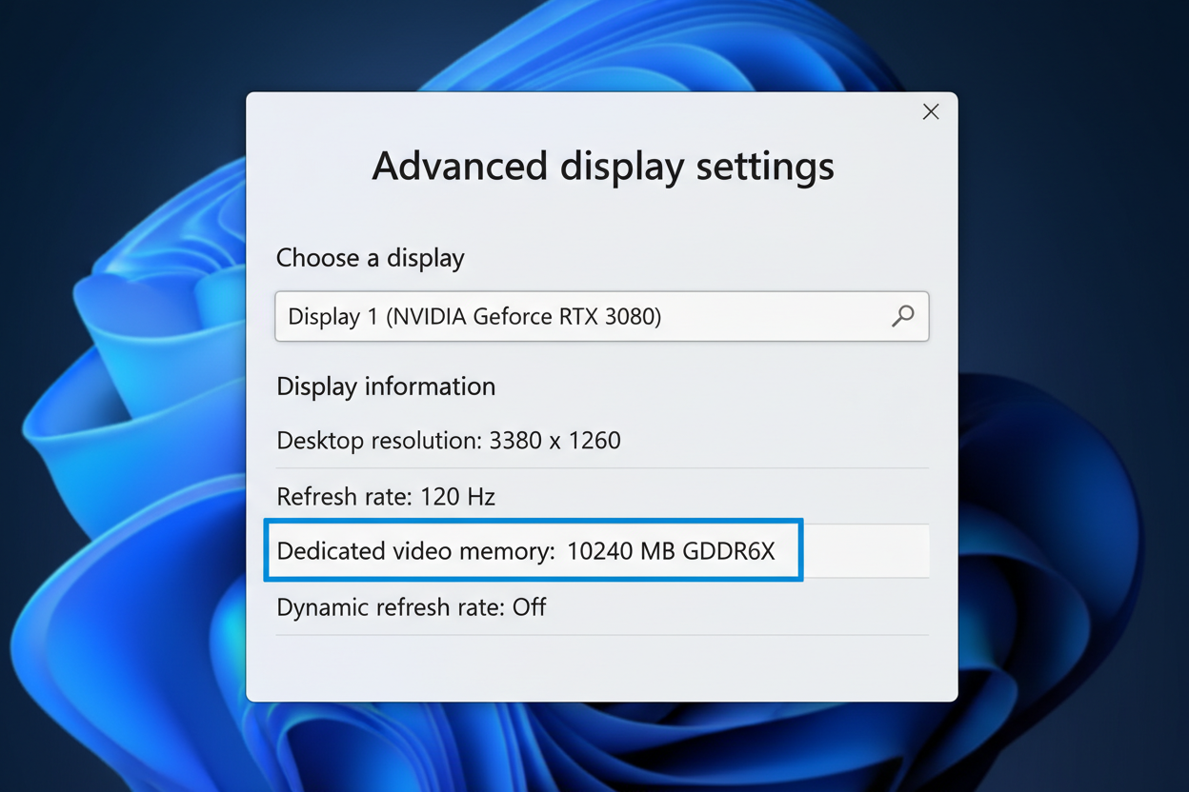Viewport: 1189px width, 792px height.
Task: Click empty space right of the GDDR6X highlight
Action: click(x=865, y=551)
